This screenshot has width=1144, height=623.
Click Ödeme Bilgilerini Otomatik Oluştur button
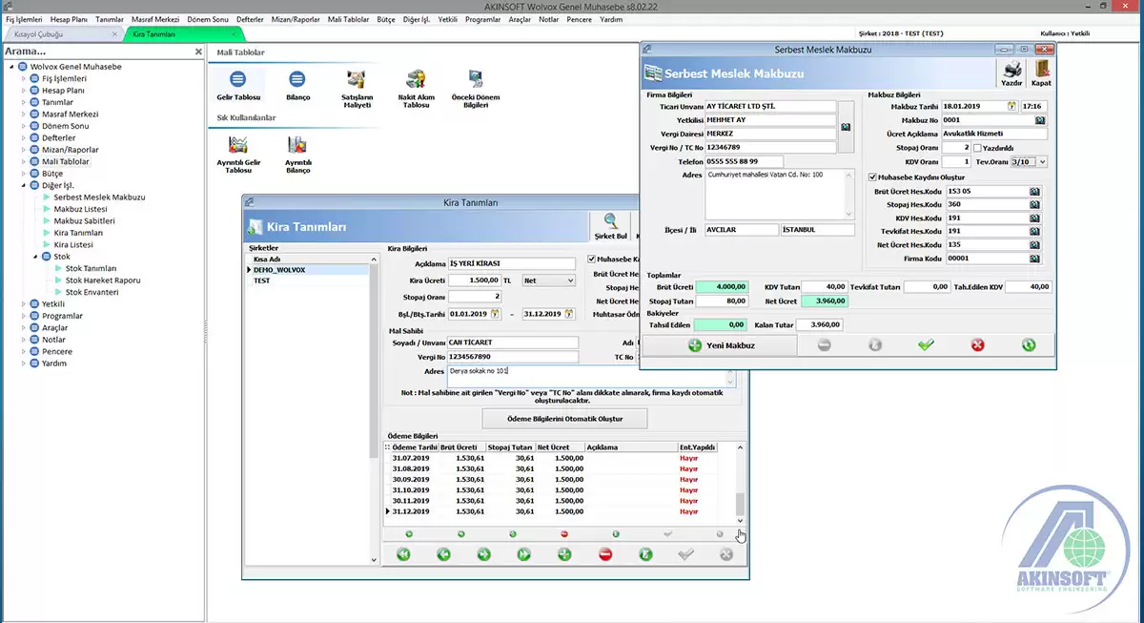coord(564,419)
